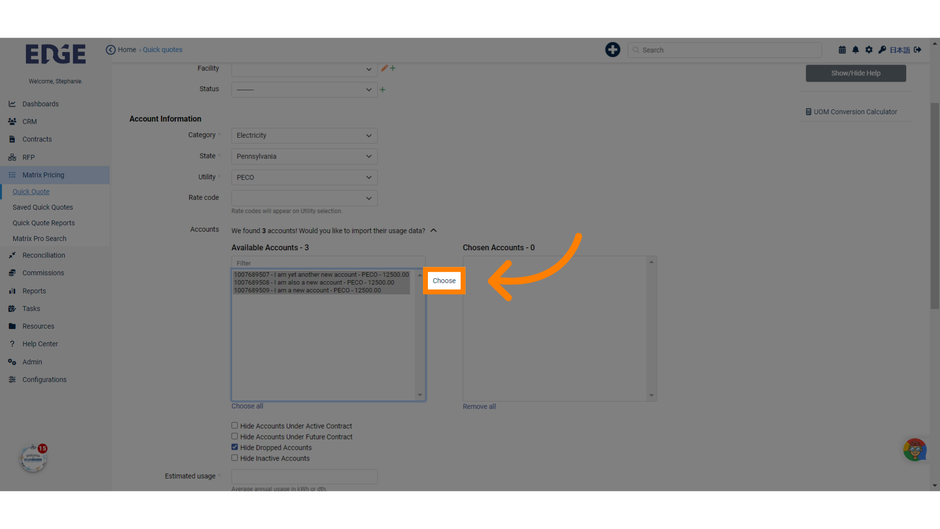Viewport: 940px width, 529px height.
Task: Click the EDGE logo
Action: pos(55,54)
